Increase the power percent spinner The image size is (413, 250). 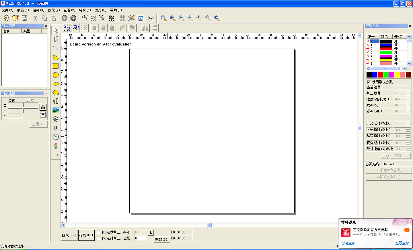408,104
